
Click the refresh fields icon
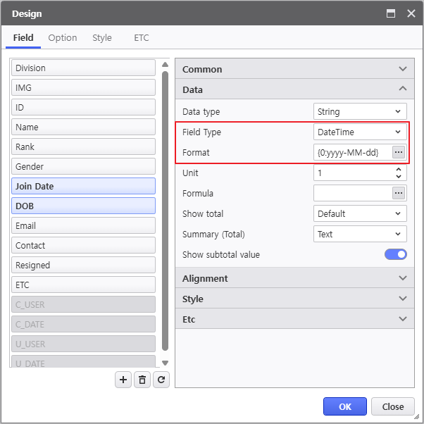point(161,380)
